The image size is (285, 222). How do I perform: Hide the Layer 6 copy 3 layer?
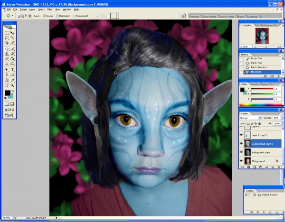(241, 135)
